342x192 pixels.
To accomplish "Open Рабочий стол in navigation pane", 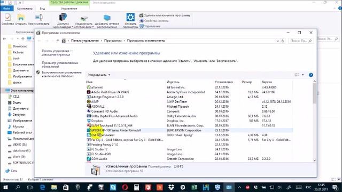I will click(20, 133).
